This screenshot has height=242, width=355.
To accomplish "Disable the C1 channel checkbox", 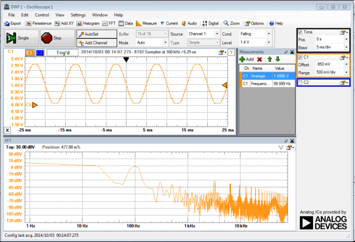I will 300,57.
